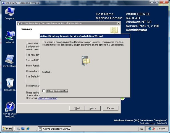The width and height of the screenshot is (170, 133).
Task: Click the ES language bar indicator
Action: [x=142, y=129]
